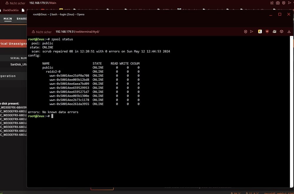Open the yellow L extension icon
The image size is (294, 194).
click(260, 31)
